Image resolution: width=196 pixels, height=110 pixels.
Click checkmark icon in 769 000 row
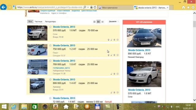111,74
